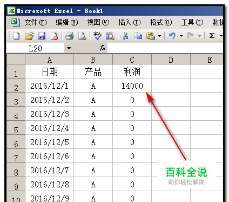Viewport: 229px width, 202px height.
Task: Select the date cell 2016/12/1
Action: pos(50,86)
